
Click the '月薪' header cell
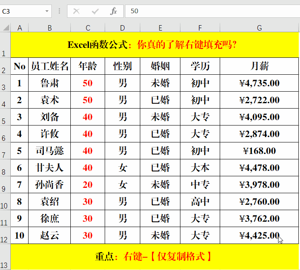click(259, 66)
